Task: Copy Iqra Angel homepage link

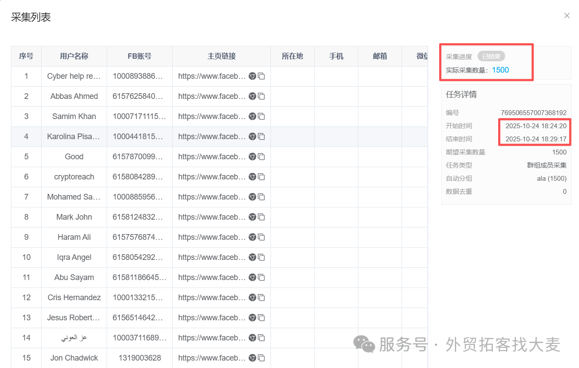Action: pyautogui.click(x=261, y=257)
